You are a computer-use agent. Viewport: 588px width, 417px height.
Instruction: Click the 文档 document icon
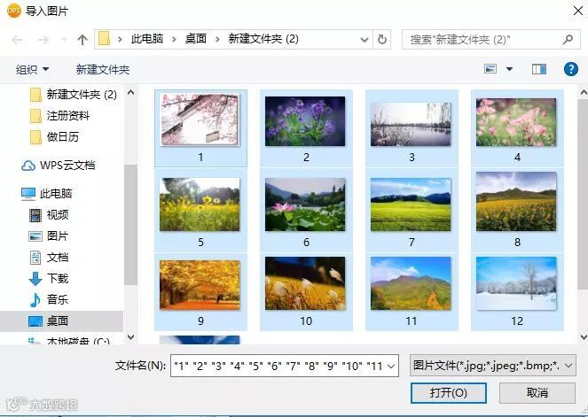35,257
